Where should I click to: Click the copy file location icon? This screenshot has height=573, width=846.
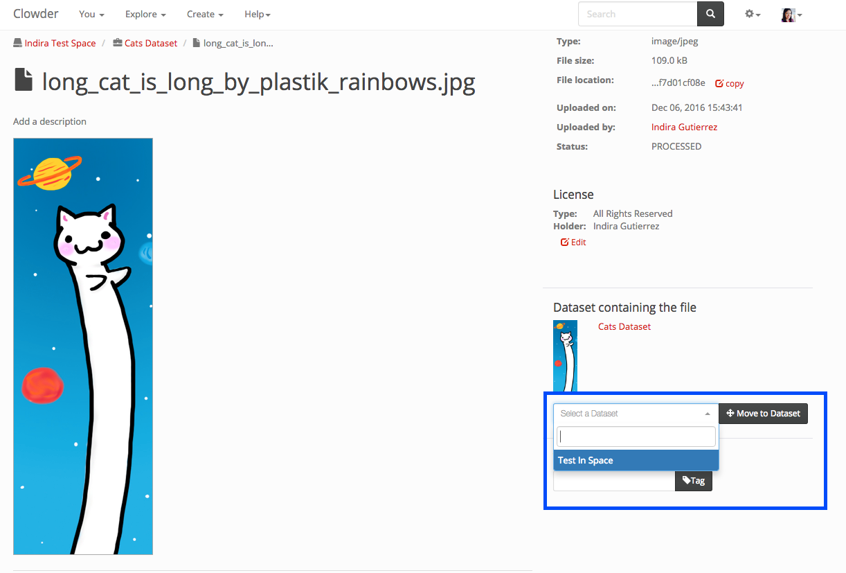pos(719,83)
